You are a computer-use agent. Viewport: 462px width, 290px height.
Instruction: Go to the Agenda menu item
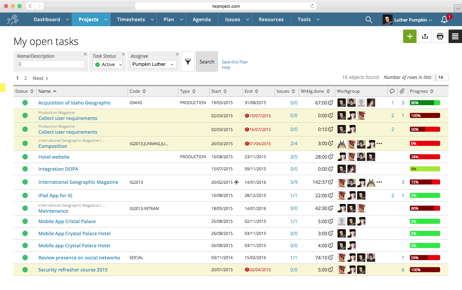coord(202,19)
